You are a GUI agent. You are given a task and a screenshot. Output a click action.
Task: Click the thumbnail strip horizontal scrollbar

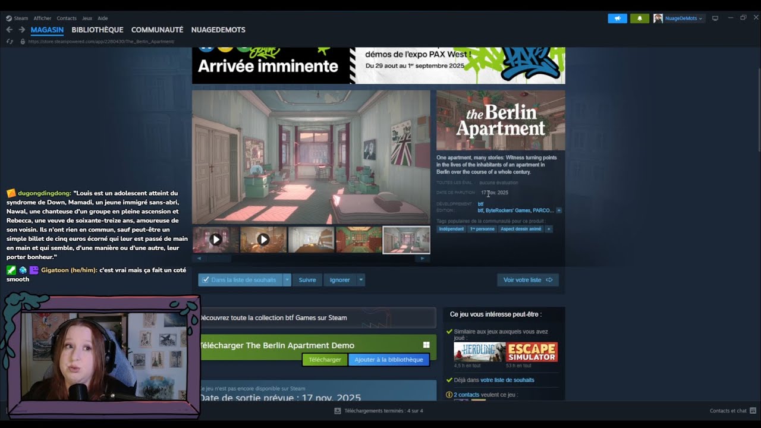(x=311, y=259)
